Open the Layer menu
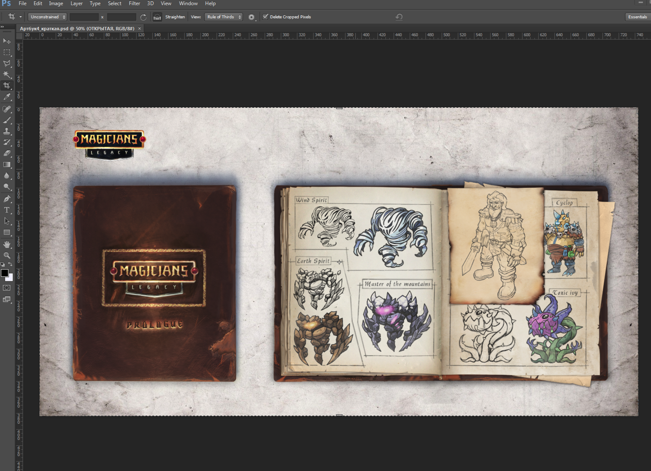This screenshot has height=471, width=651. coord(76,3)
